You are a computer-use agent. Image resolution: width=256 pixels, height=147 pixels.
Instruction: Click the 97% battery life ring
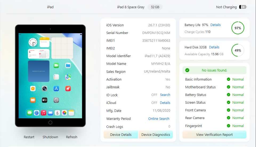click(x=238, y=28)
